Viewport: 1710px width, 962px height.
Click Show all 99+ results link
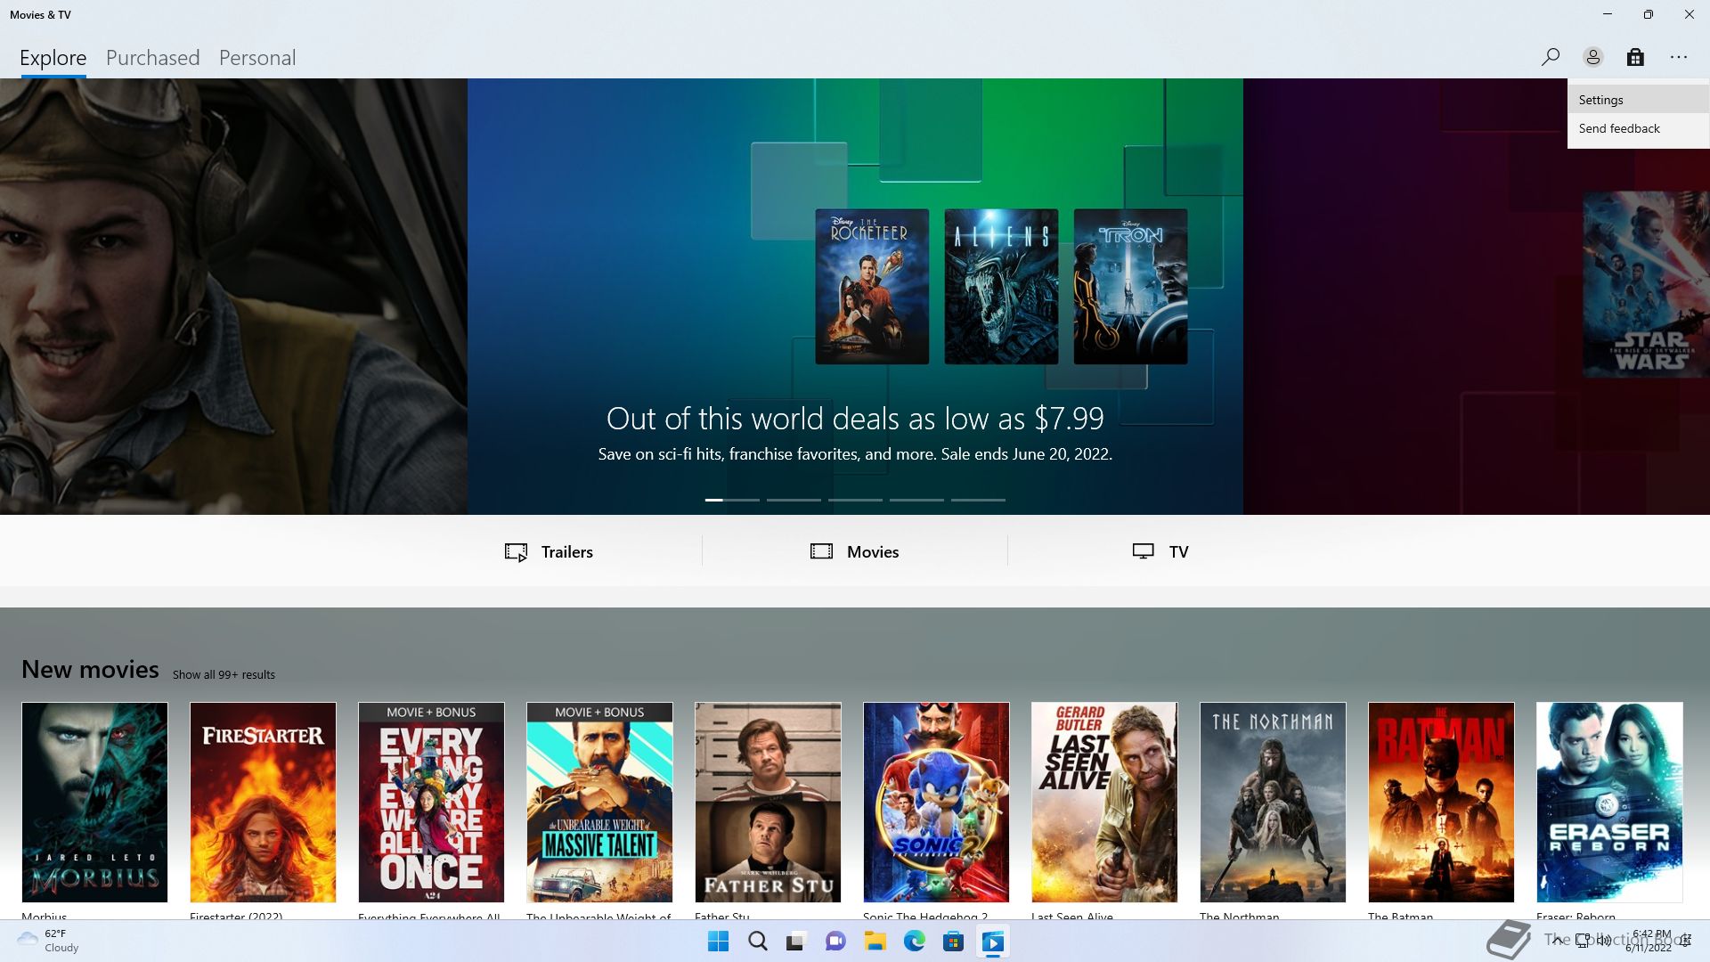point(224,674)
